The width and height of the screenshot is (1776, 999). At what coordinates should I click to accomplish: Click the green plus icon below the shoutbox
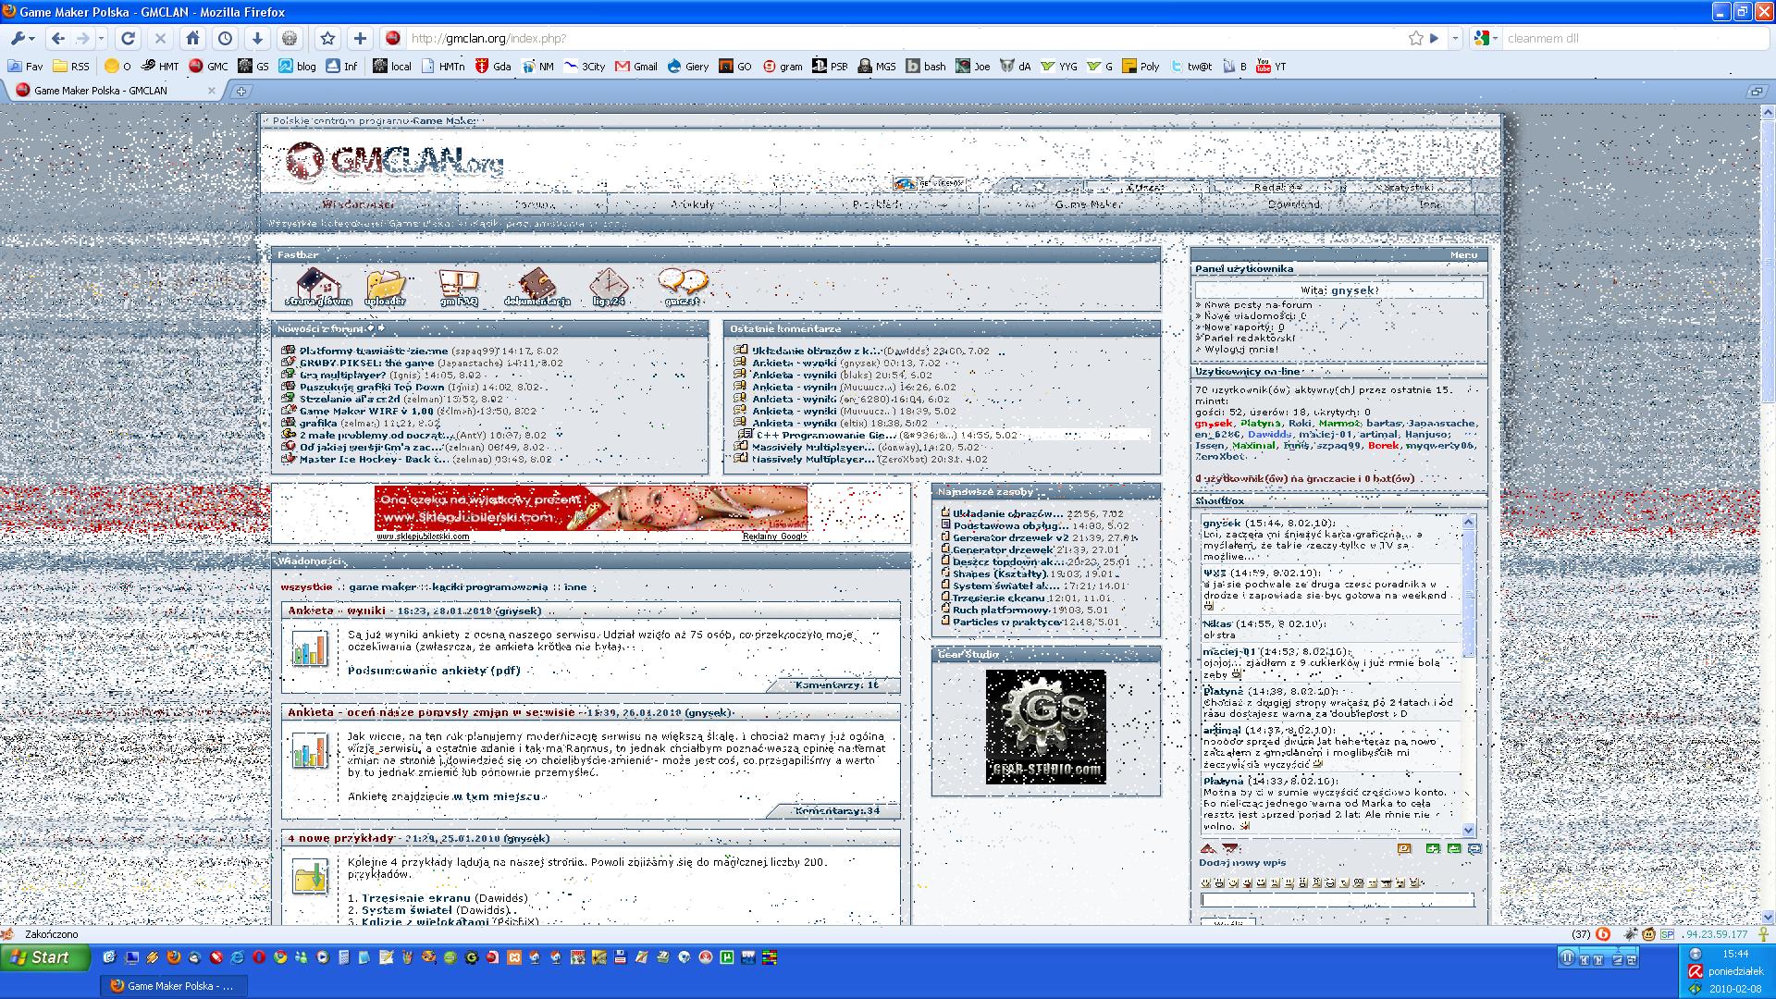(x=1433, y=848)
